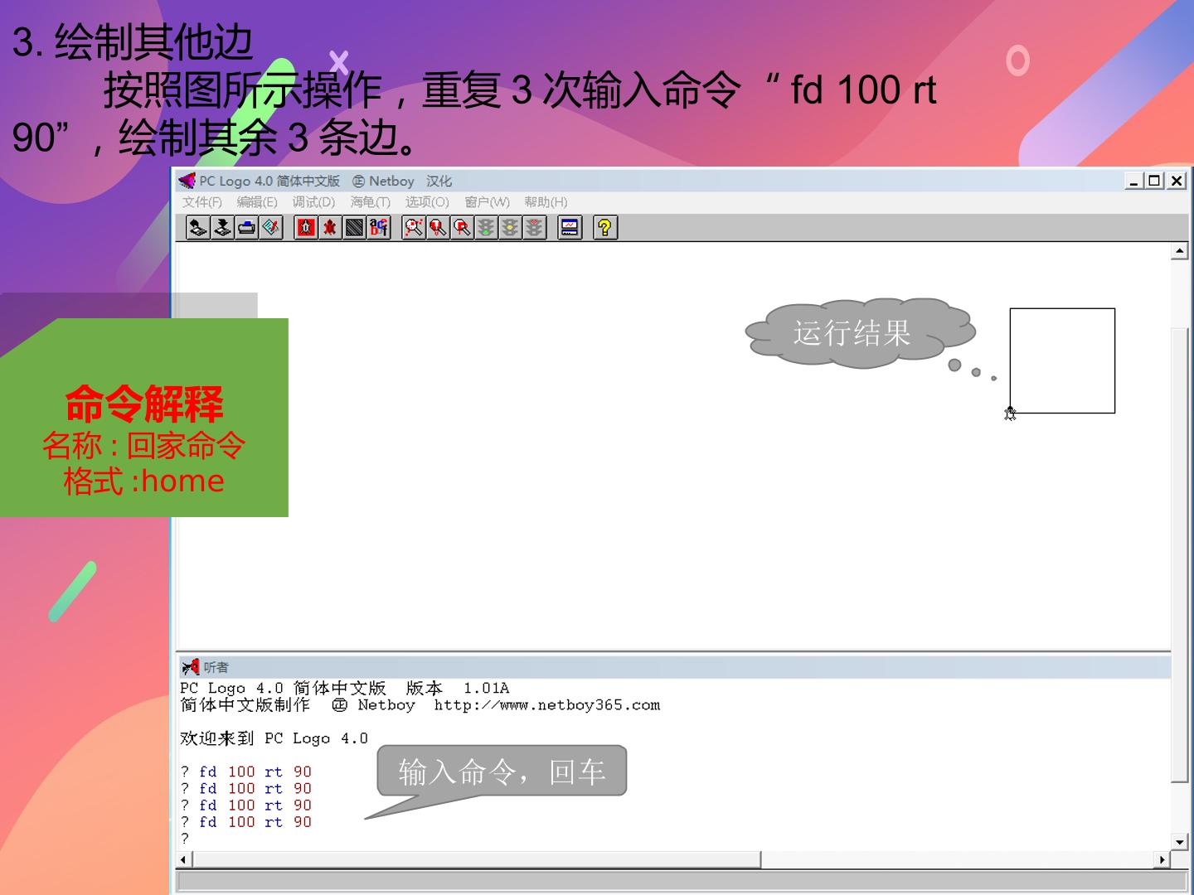1194x895 pixels.
Task: Click the listener horizontal scrollbar thumb
Action: (x=477, y=859)
